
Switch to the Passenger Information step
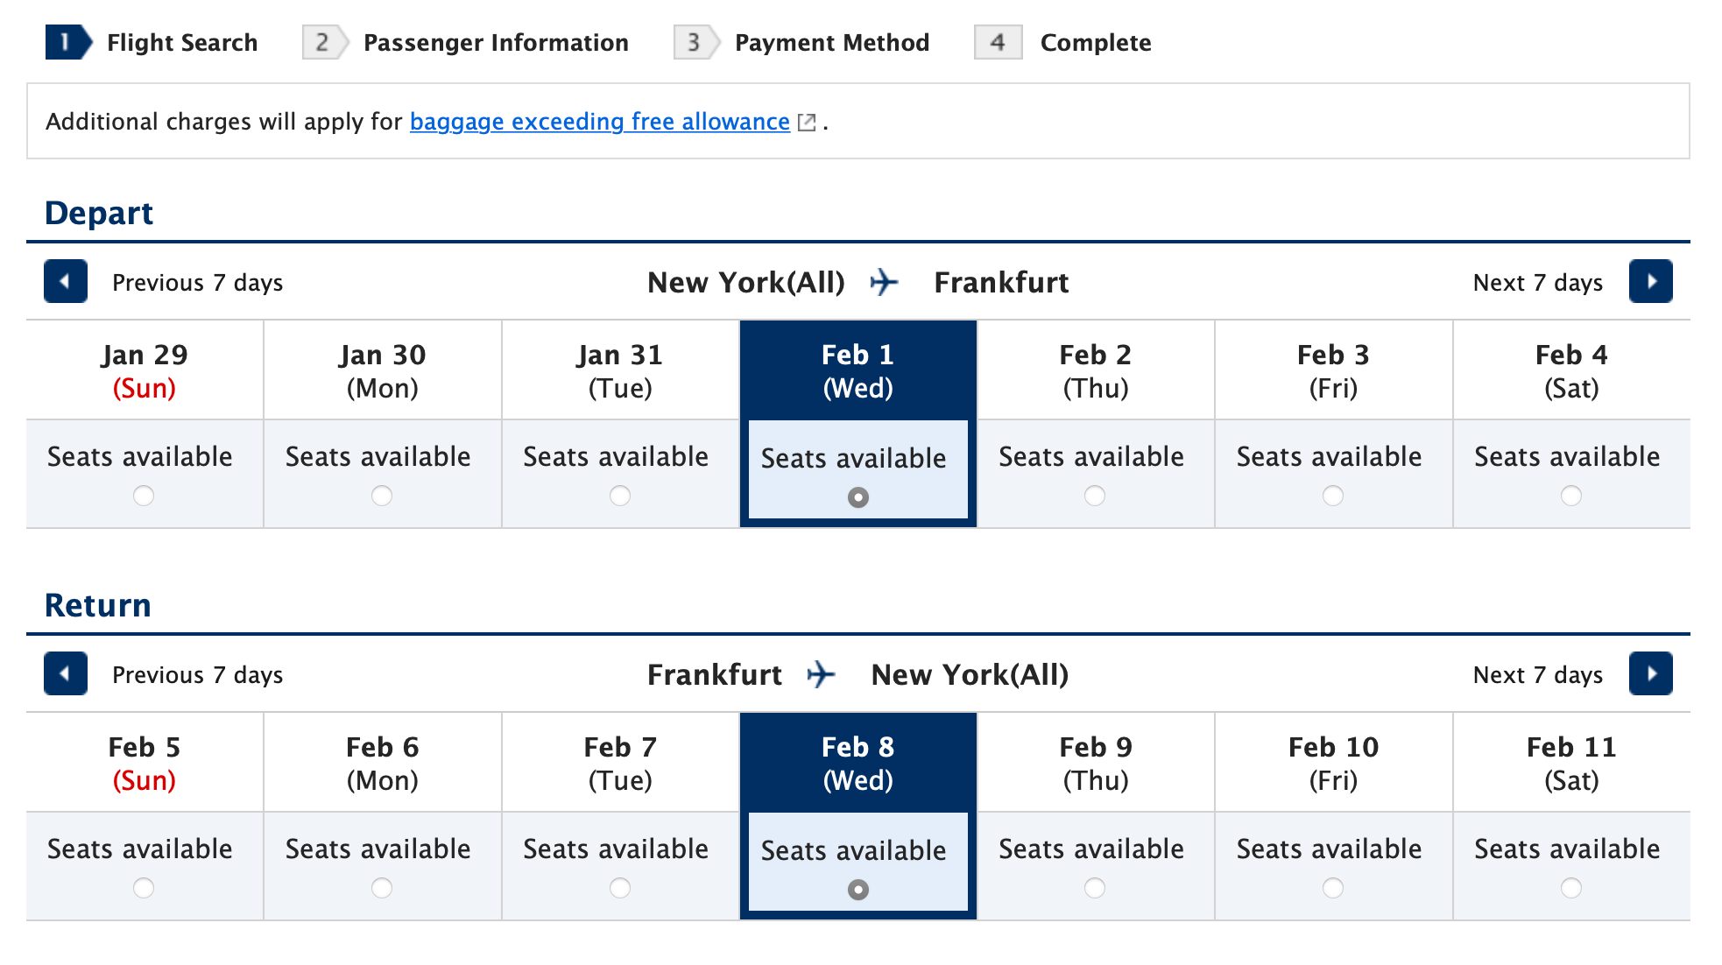(496, 42)
